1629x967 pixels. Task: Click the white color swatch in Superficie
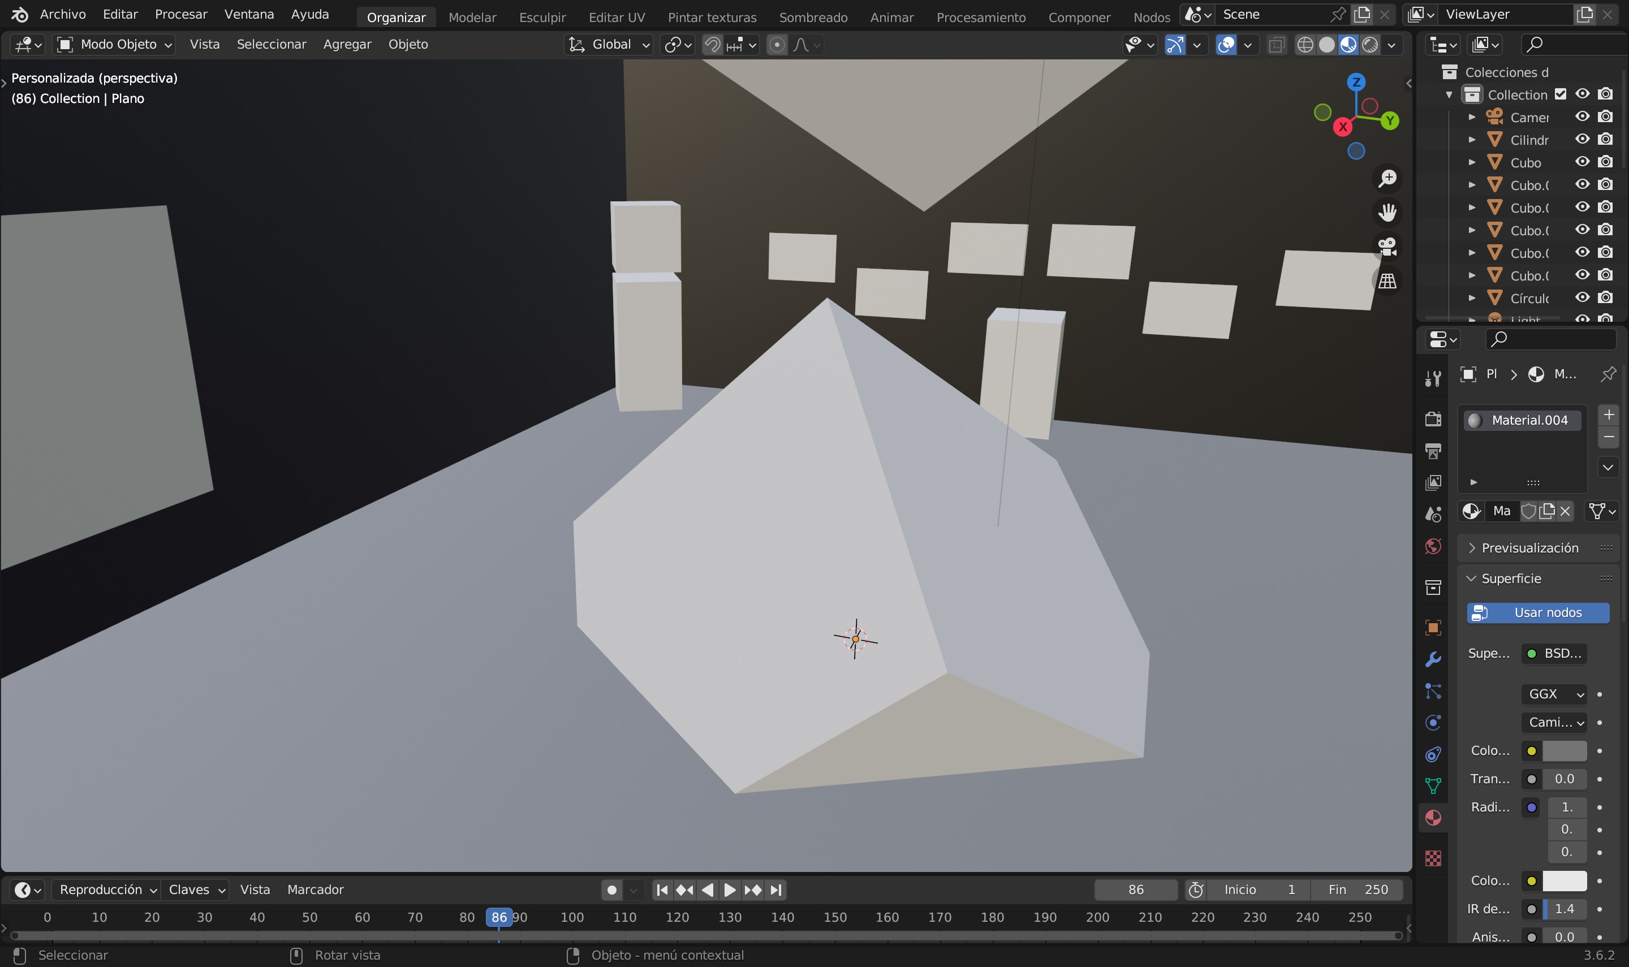(x=1564, y=880)
